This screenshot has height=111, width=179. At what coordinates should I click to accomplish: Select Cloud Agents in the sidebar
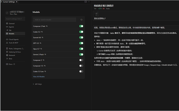point(15,39)
